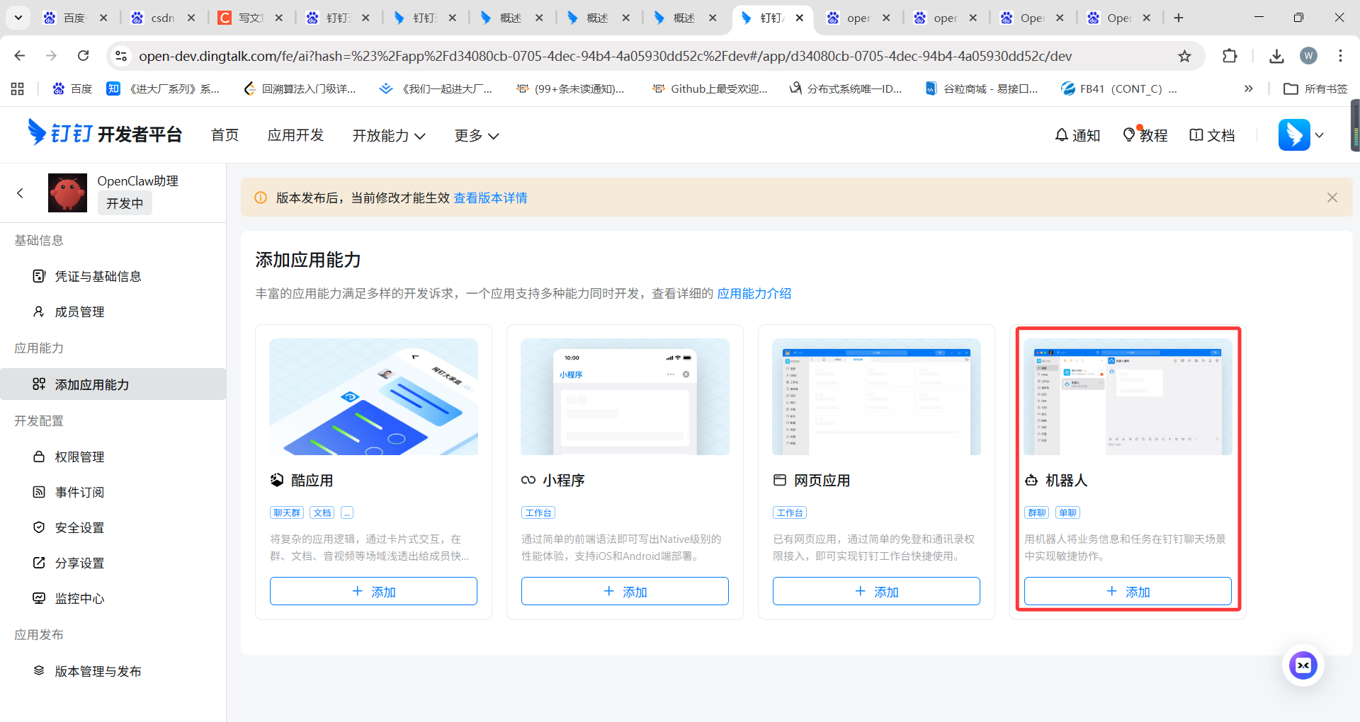
Task: Click the site info icon in address bar
Action: (x=121, y=56)
